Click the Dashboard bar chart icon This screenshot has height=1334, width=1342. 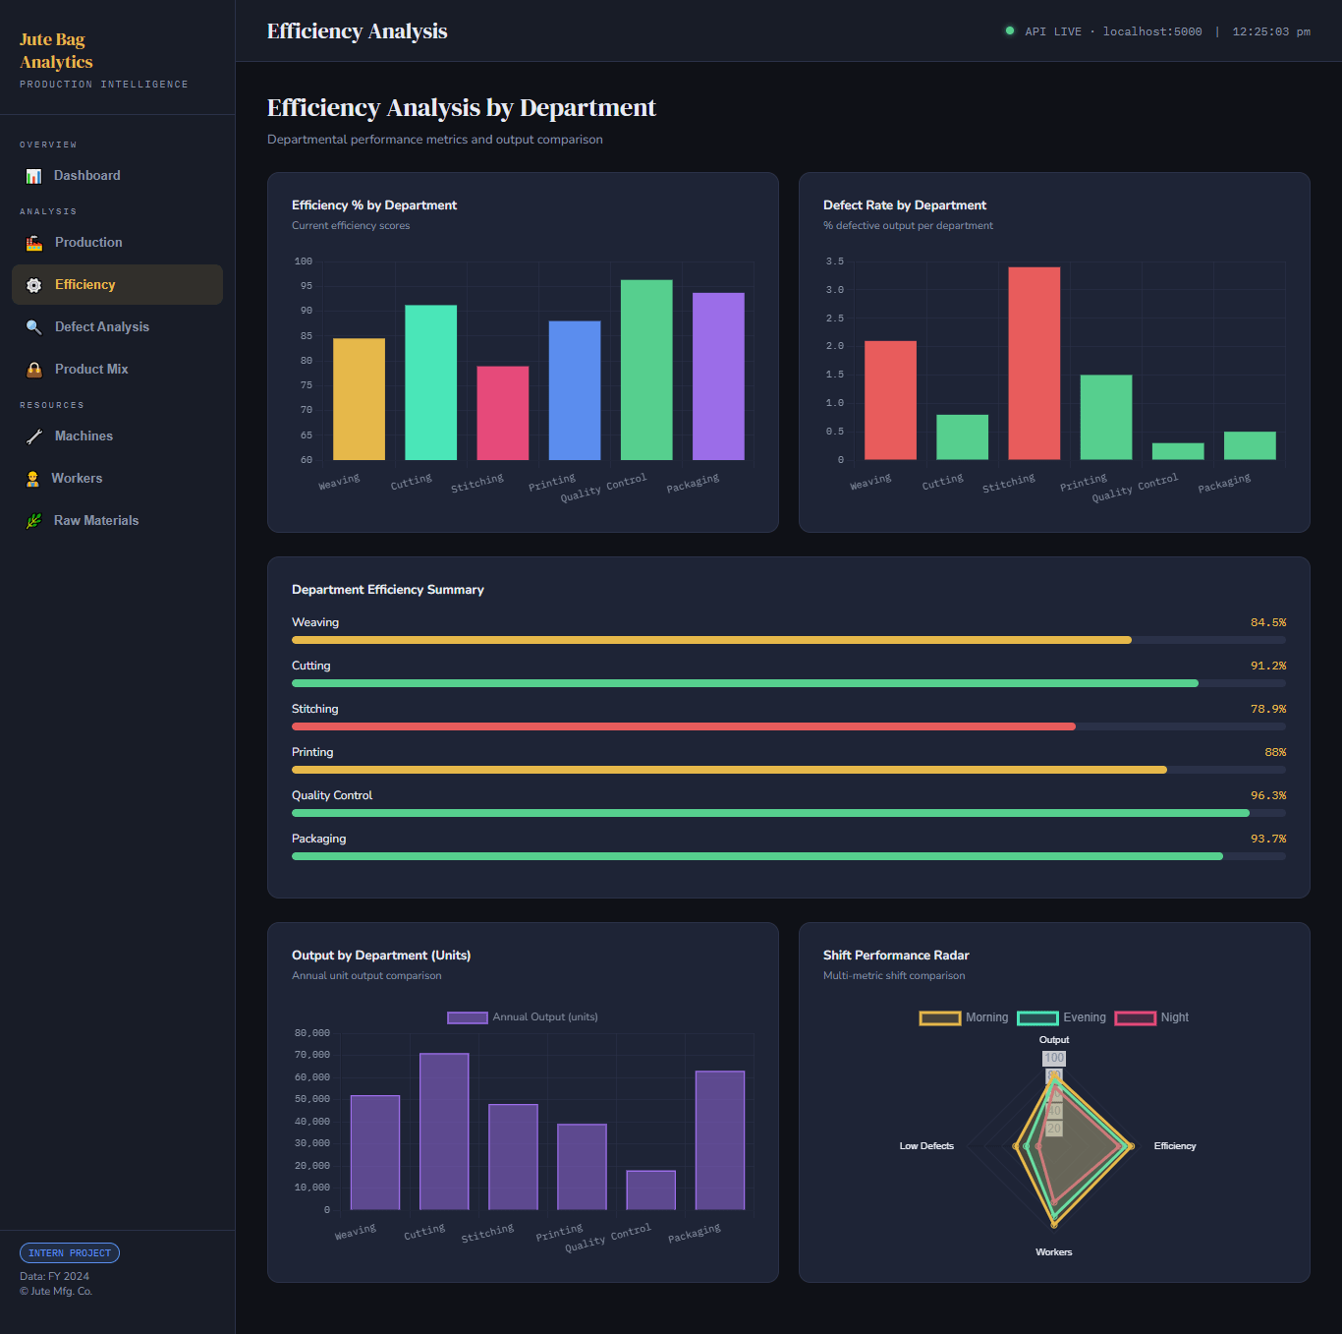coord(33,176)
